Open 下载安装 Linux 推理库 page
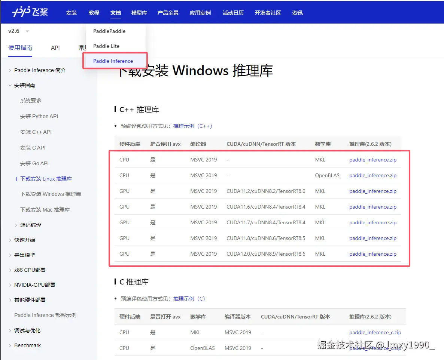The image size is (444, 360). pos(46,179)
